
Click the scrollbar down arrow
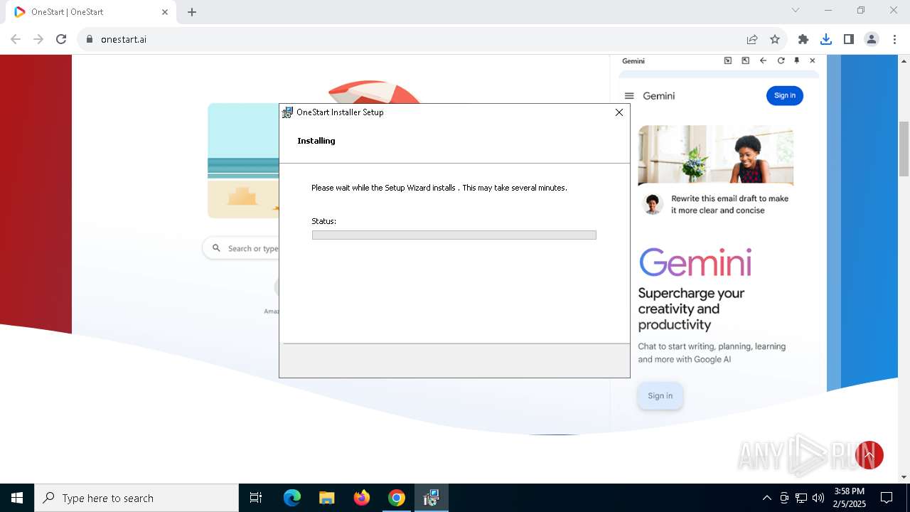pos(904,477)
